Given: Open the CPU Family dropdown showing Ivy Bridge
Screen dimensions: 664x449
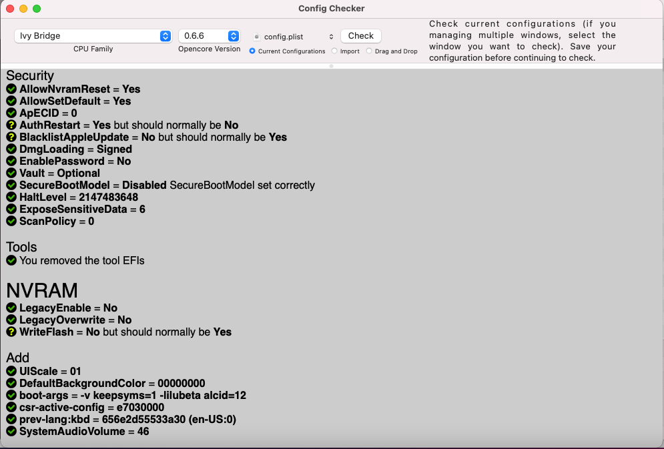Looking at the screenshot, I should [x=93, y=36].
